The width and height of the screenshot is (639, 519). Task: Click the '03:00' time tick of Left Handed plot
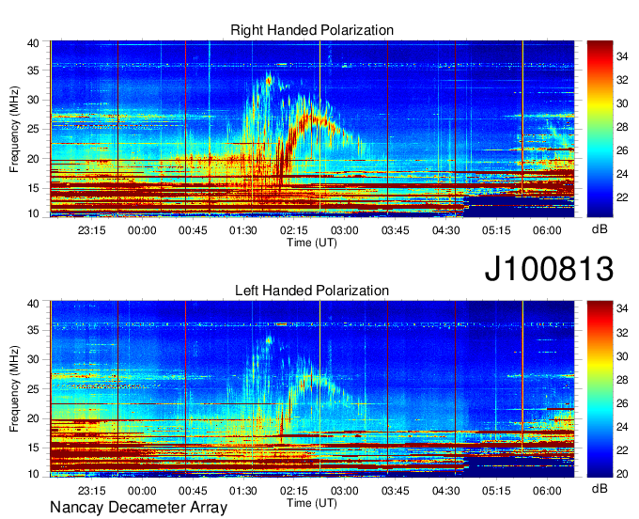(x=344, y=491)
